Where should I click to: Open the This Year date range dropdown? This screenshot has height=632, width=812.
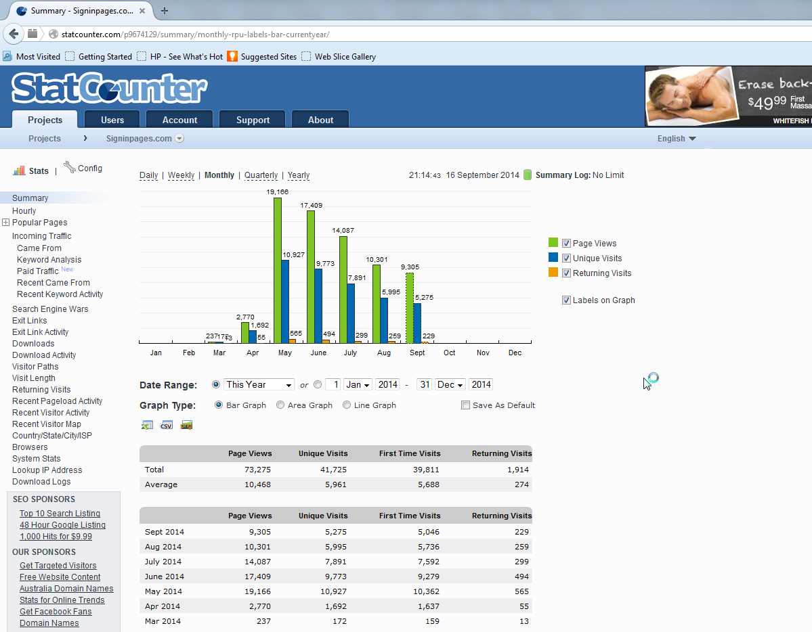[x=259, y=385]
